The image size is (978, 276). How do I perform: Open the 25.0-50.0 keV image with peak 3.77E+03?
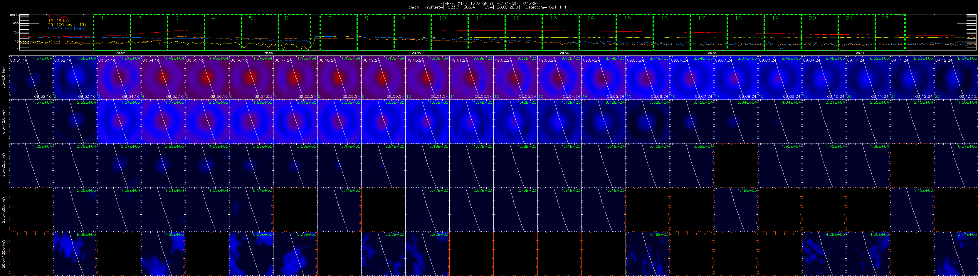click(x=427, y=210)
